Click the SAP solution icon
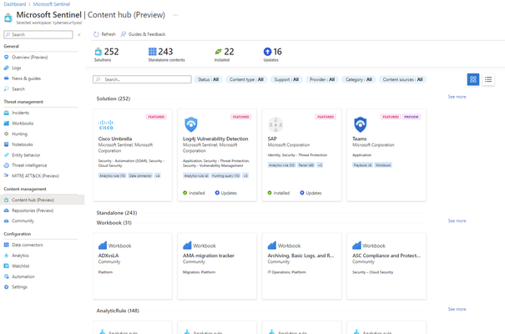The image size is (505, 334). 275,124
